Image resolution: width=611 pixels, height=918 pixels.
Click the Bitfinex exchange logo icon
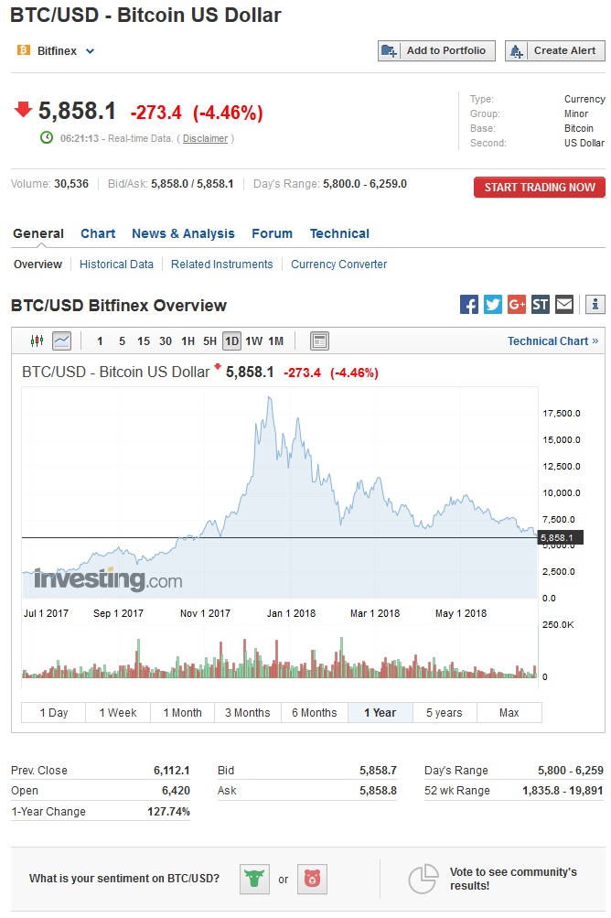point(24,50)
